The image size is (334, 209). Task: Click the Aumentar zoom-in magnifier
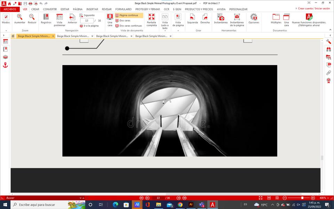(19, 19)
